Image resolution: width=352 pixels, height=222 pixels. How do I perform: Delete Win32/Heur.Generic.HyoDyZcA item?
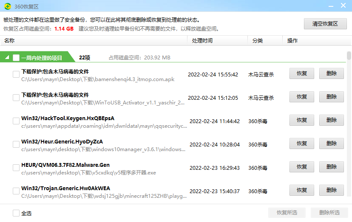click(332, 143)
